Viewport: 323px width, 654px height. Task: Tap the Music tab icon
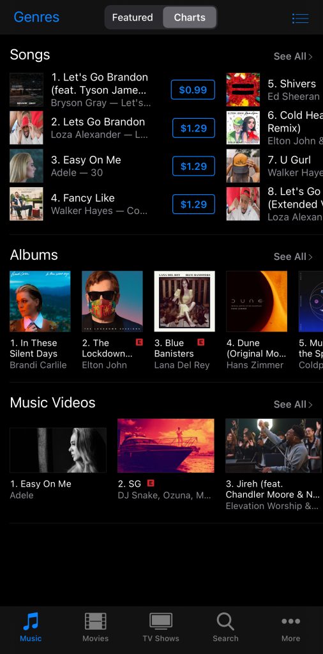pos(31,621)
